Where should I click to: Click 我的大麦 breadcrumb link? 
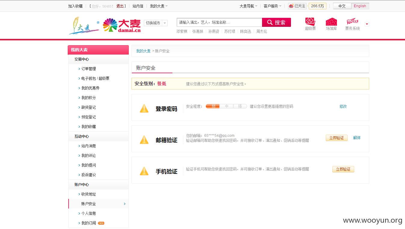[x=143, y=51]
